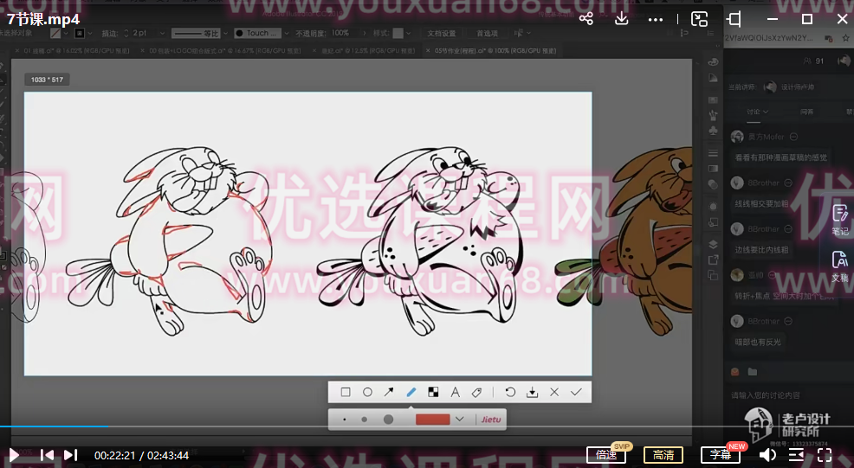854x468 pixels.
Task: Select the rectangle shape annotation tool
Action: coord(346,392)
